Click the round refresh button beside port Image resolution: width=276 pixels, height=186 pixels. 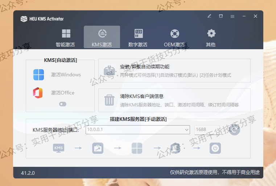234,130
